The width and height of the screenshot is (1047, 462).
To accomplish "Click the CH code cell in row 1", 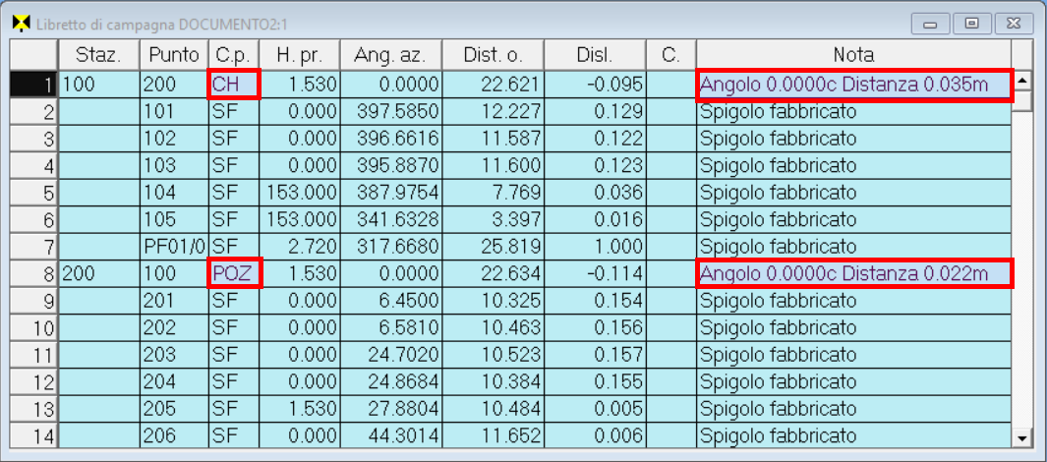I will tap(233, 86).
